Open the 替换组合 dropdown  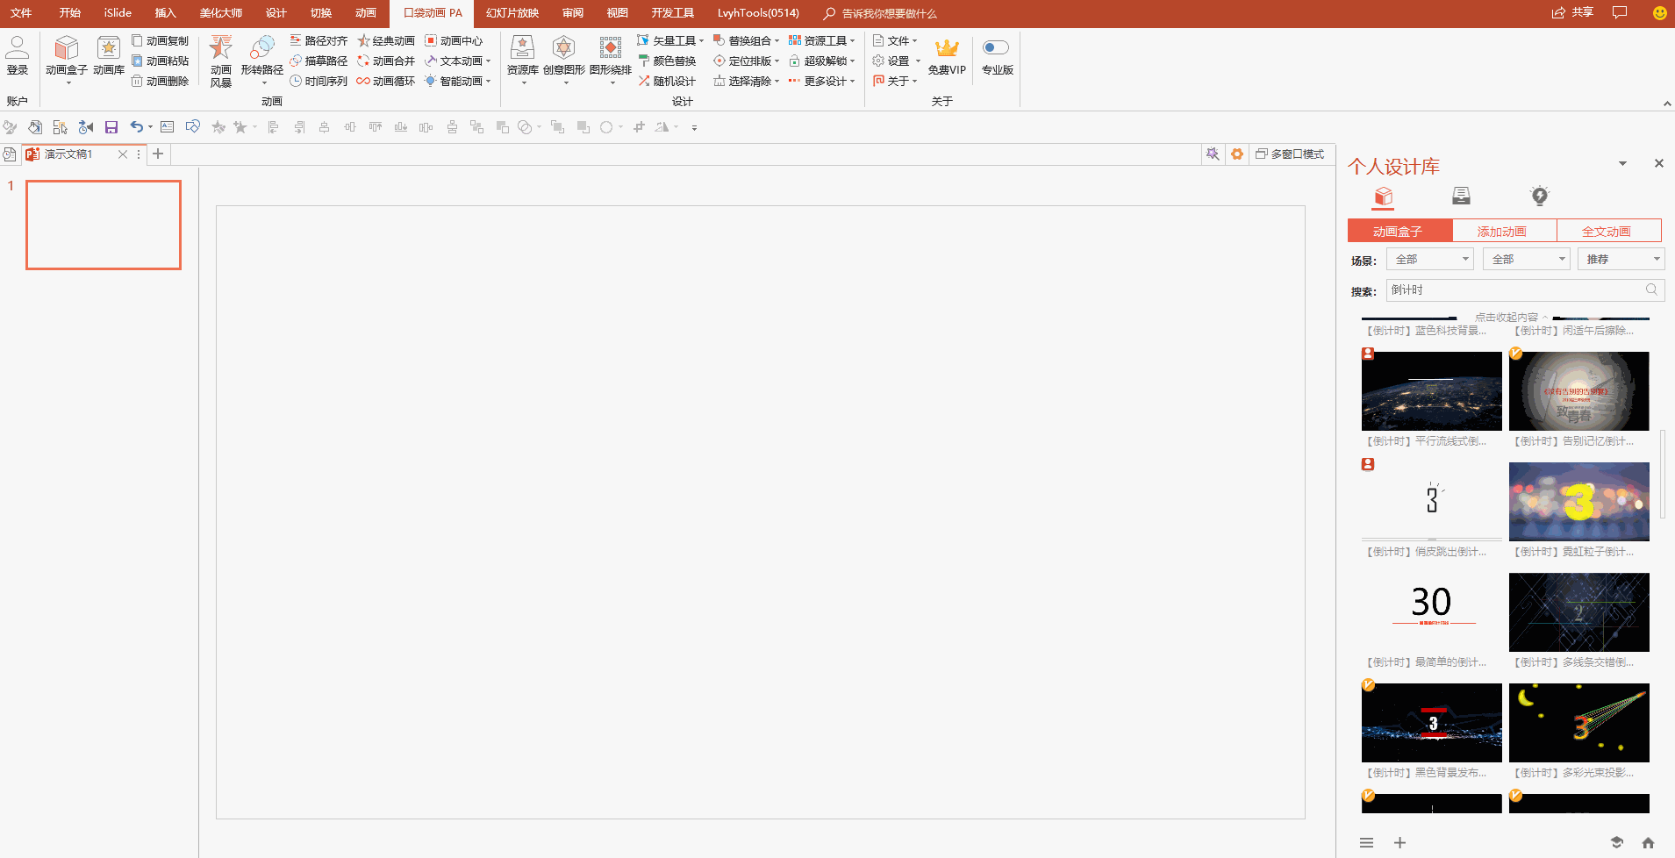(x=777, y=41)
